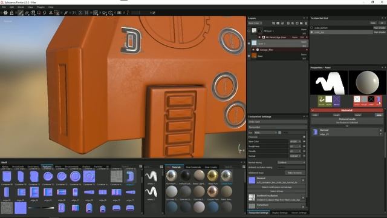Select the Paint brush tool
Viewport: 387px width, 218px height.
click(21, 13)
